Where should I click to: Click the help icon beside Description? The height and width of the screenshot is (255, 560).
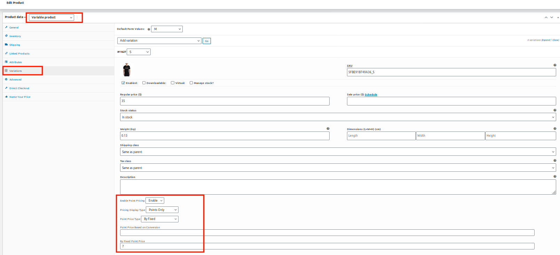pyautogui.click(x=554, y=177)
